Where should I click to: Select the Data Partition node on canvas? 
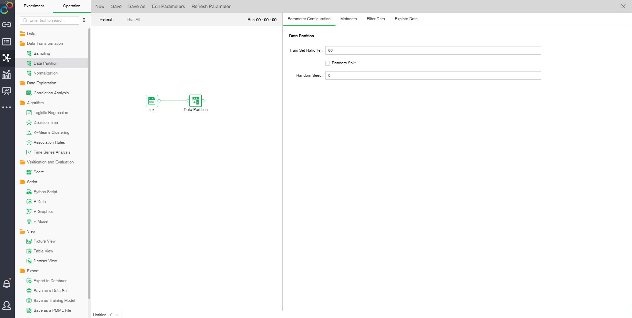click(x=196, y=101)
